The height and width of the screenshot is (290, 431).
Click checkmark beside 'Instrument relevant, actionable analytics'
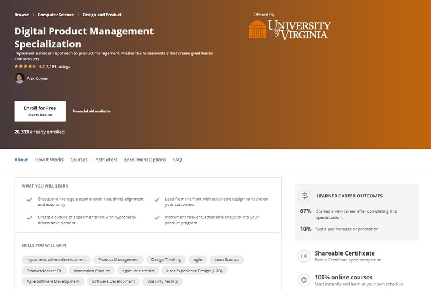pyautogui.click(x=157, y=218)
